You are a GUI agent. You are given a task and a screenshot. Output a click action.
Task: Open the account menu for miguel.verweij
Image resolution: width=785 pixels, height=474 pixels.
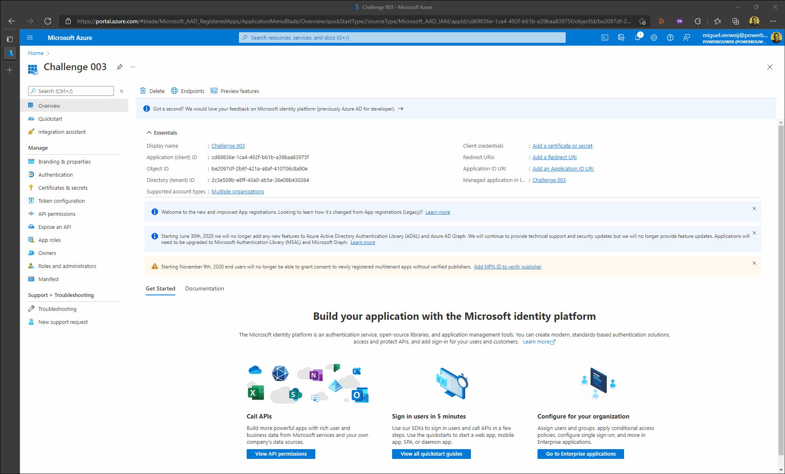tap(742, 38)
